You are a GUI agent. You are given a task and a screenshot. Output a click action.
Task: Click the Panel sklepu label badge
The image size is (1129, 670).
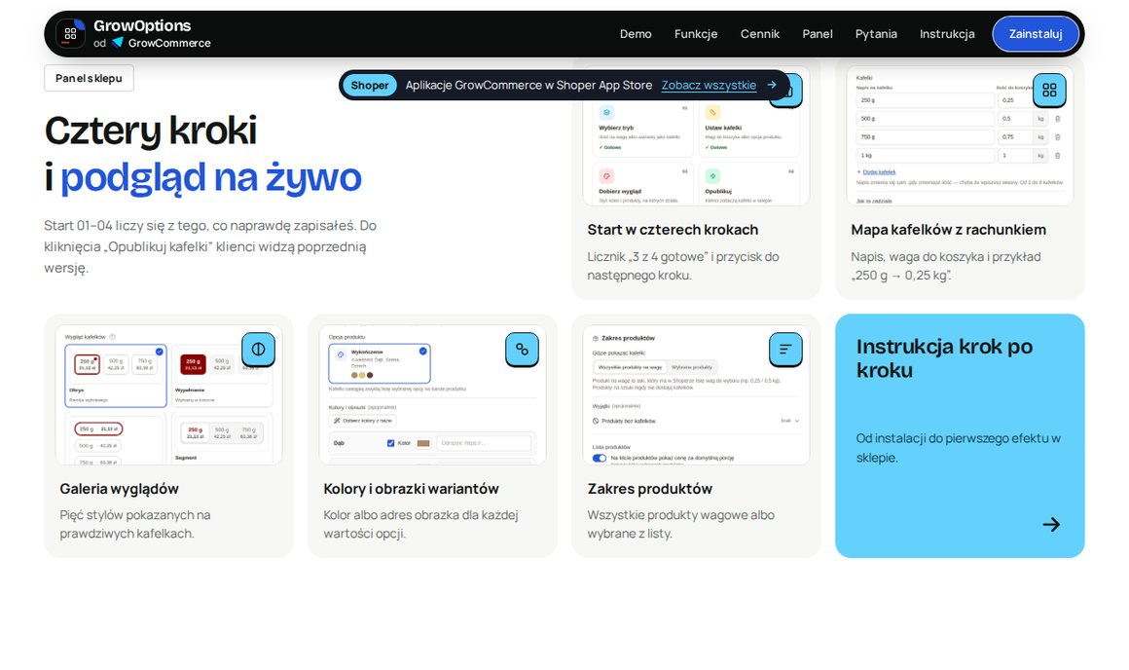point(89,78)
